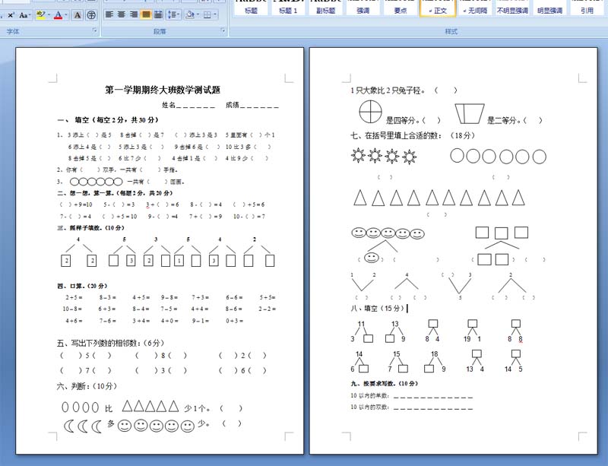Apply the 标题 style
608x466 pixels.
click(x=251, y=8)
